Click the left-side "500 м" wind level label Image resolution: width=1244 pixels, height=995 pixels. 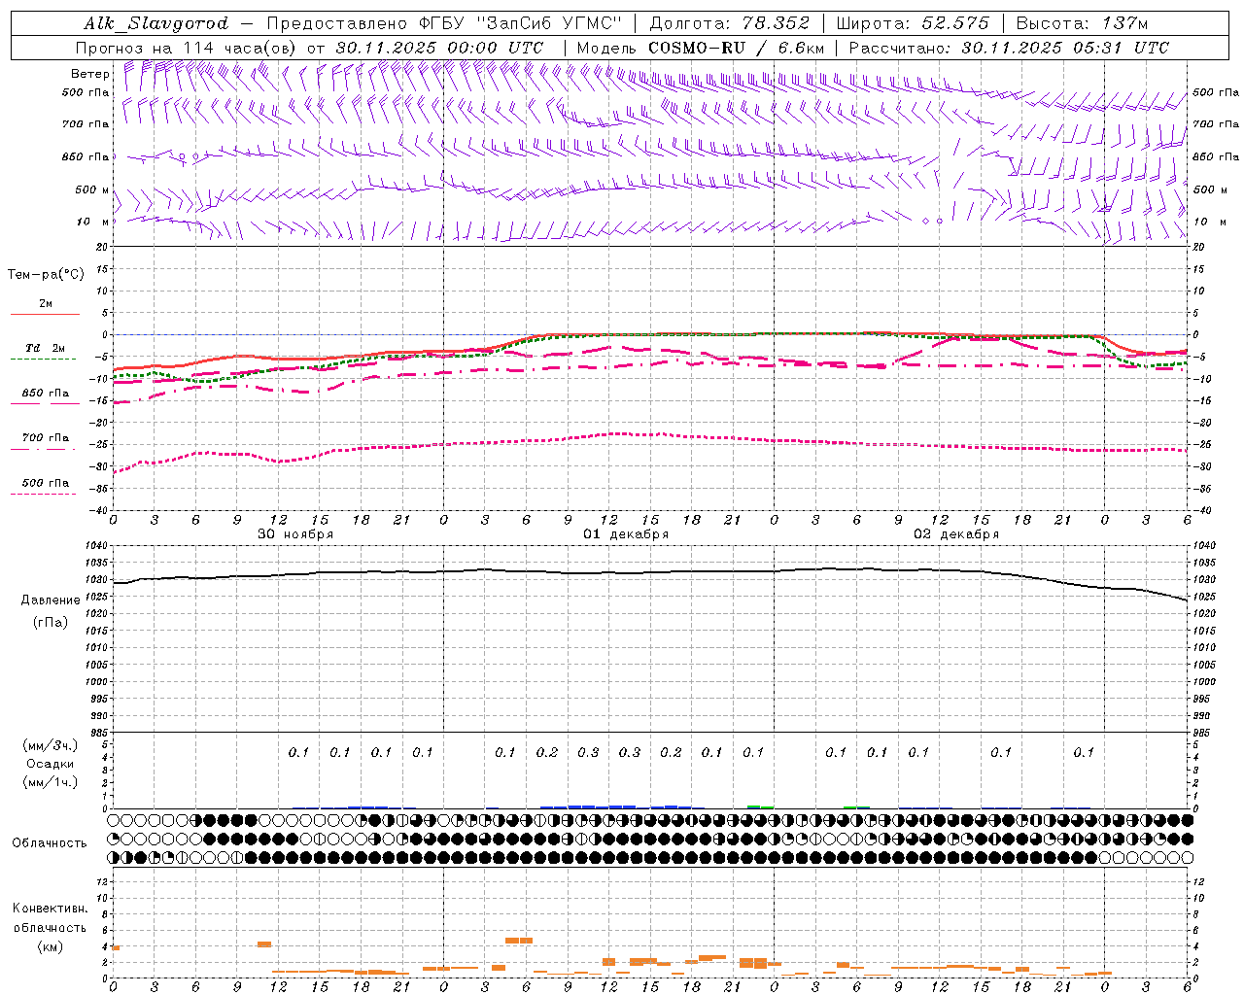tap(92, 189)
